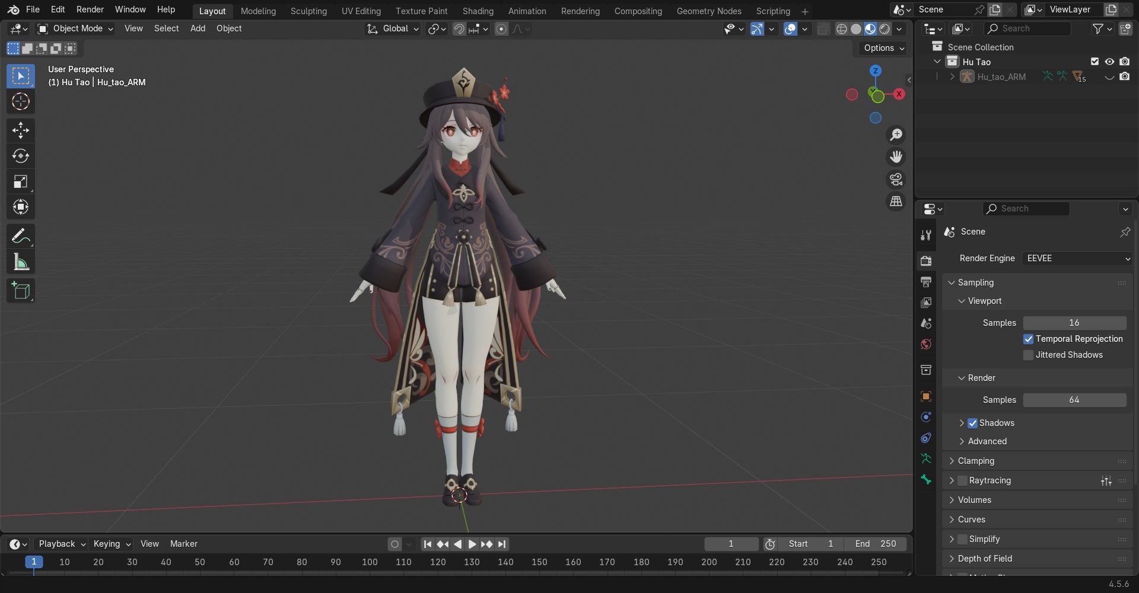Toggle snapping magnet in header
1139x593 pixels.
coord(459,29)
